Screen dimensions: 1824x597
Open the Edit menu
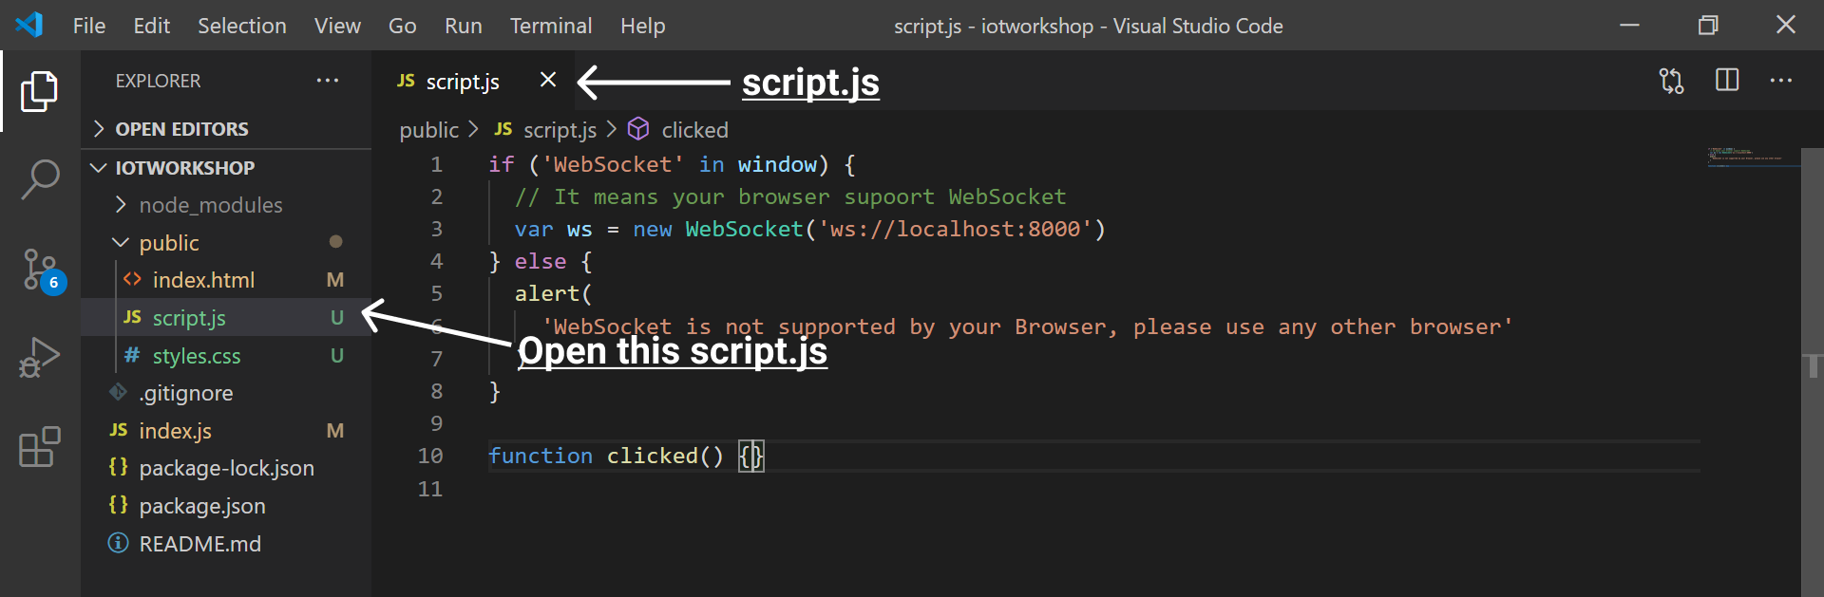tap(151, 26)
